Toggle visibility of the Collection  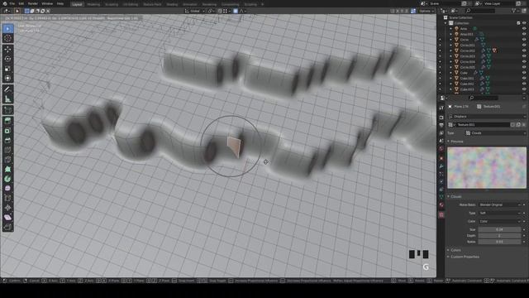[x=524, y=23]
